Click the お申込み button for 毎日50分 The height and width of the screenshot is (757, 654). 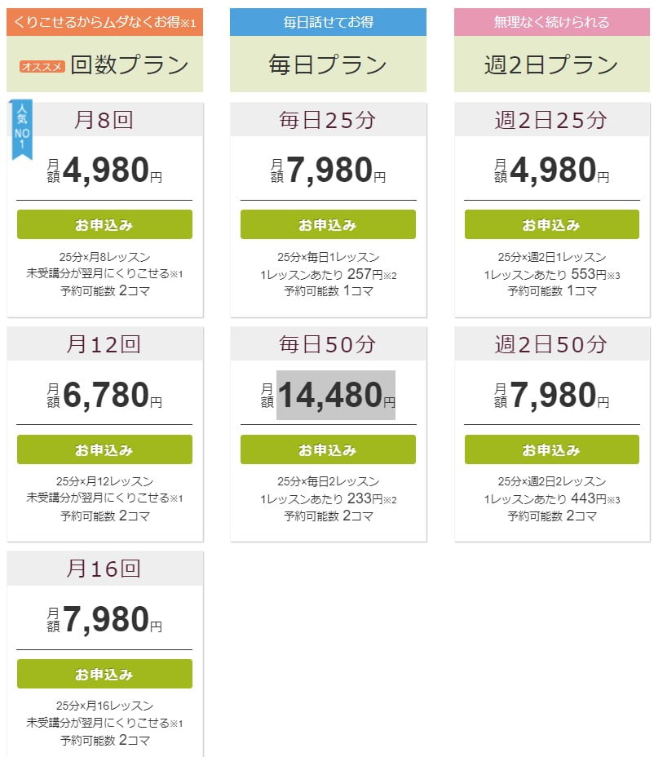click(327, 449)
